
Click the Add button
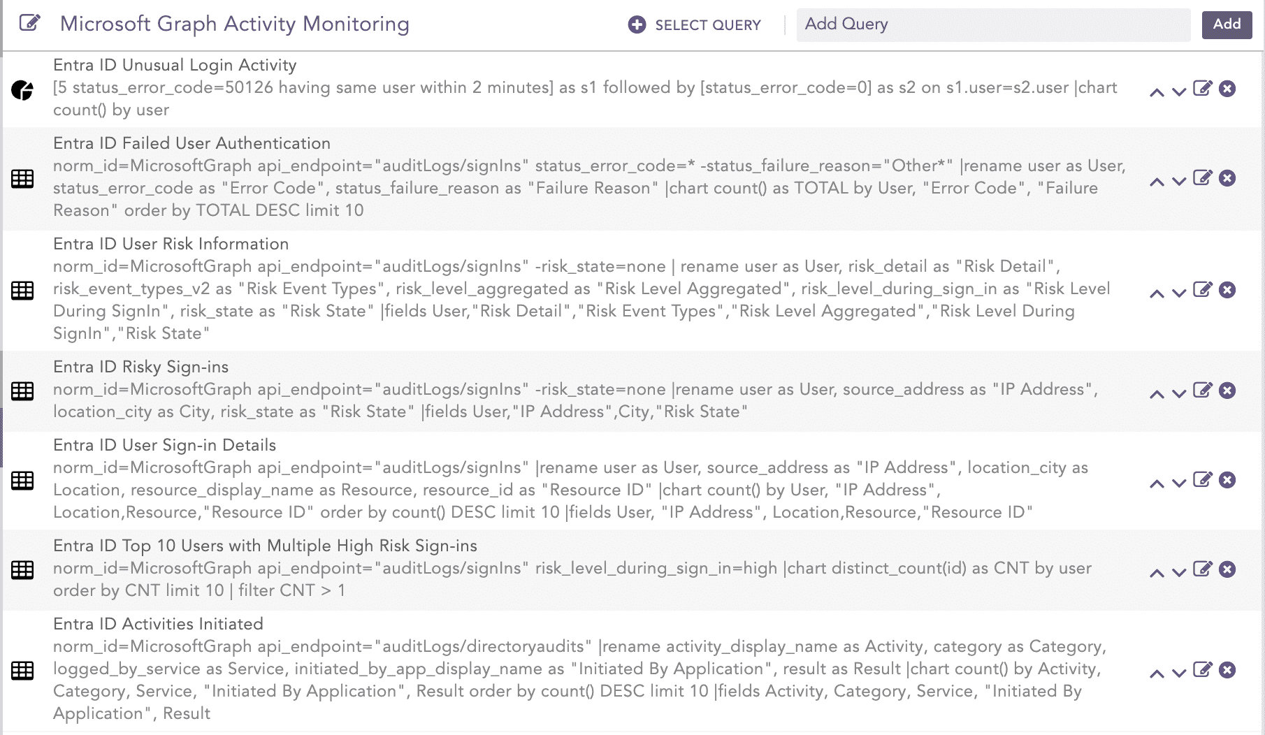coord(1227,24)
